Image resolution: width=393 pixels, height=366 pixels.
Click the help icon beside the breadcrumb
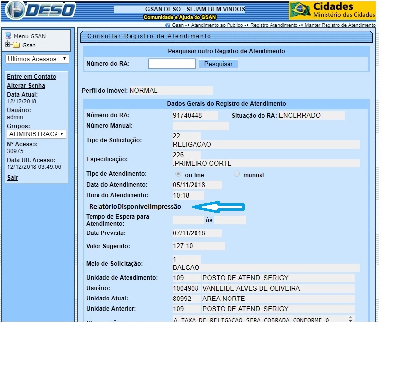point(168,25)
